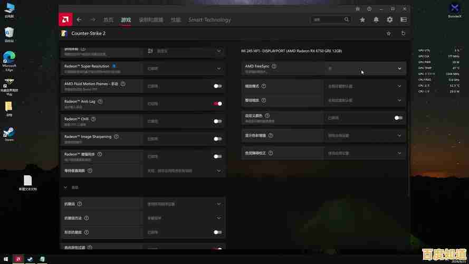Go back using the left arrow
Screen dimensions: 469x264
(79, 20)
